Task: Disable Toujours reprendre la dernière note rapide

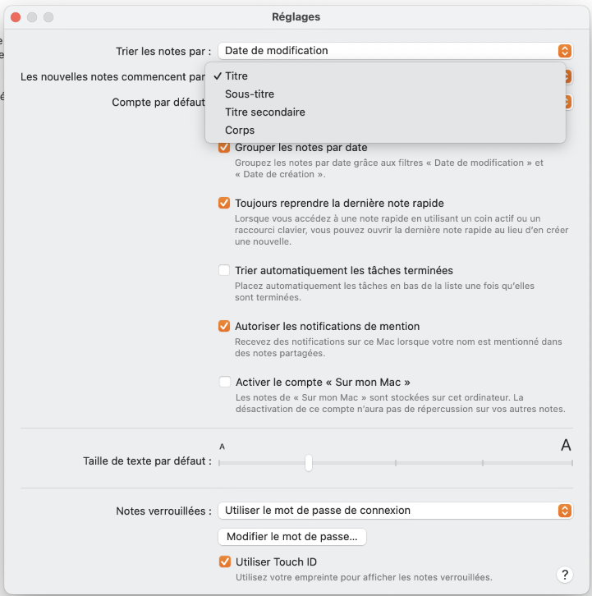Action: pos(224,203)
